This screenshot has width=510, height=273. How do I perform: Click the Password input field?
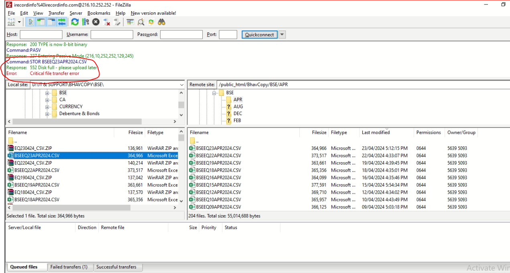click(x=181, y=34)
